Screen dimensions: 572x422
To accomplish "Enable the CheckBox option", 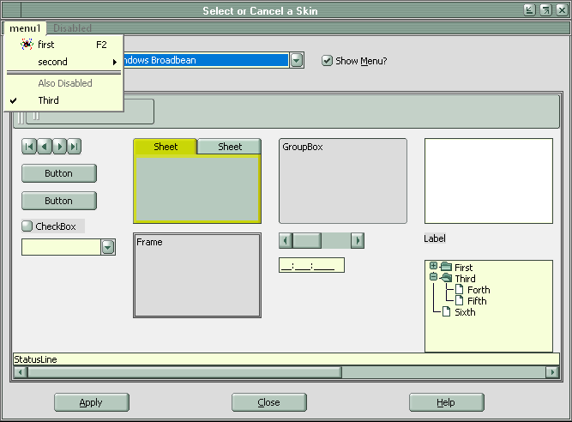I will [x=27, y=226].
